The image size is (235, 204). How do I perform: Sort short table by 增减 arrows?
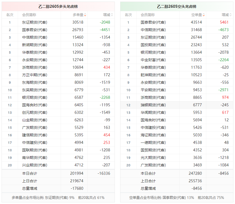pyautogui.click(x=230, y=15)
